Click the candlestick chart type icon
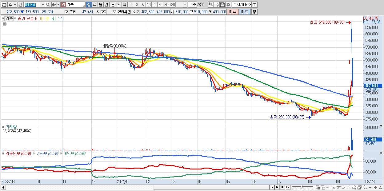Screen dimensions: 384x191 tap(210, 5)
